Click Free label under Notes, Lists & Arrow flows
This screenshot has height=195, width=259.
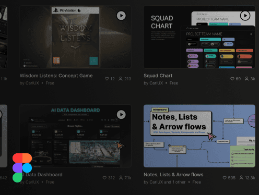197,182
